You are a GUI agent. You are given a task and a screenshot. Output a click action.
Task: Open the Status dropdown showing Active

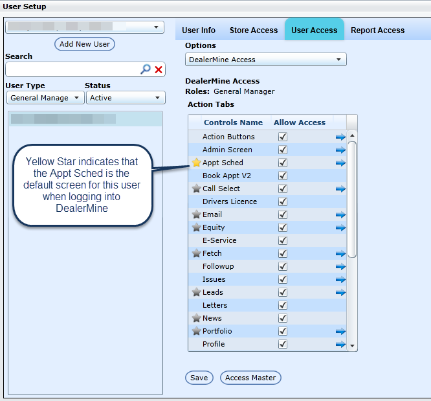[126, 98]
